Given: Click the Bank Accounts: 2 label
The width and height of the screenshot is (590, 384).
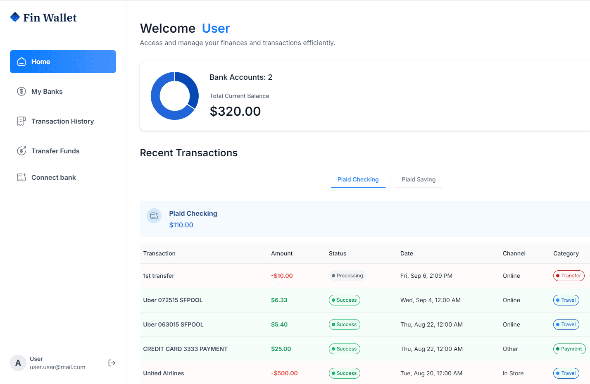Looking at the screenshot, I should pyautogui.click(x=241, y=77).
